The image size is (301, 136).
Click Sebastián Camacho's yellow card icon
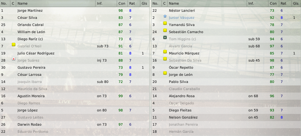click(165, 30)
